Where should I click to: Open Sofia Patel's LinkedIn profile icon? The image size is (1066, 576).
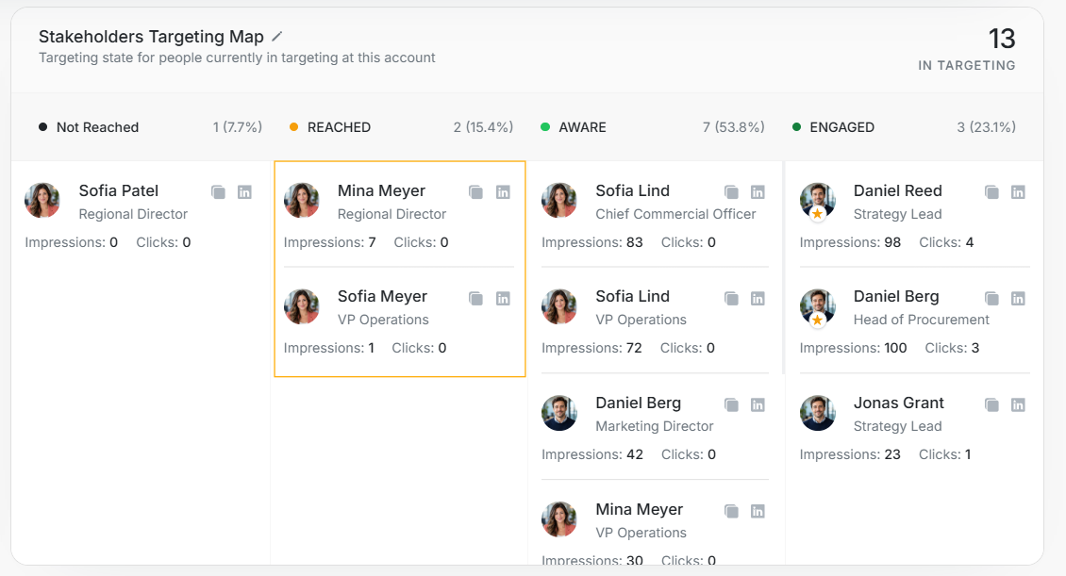coord(244,192)
